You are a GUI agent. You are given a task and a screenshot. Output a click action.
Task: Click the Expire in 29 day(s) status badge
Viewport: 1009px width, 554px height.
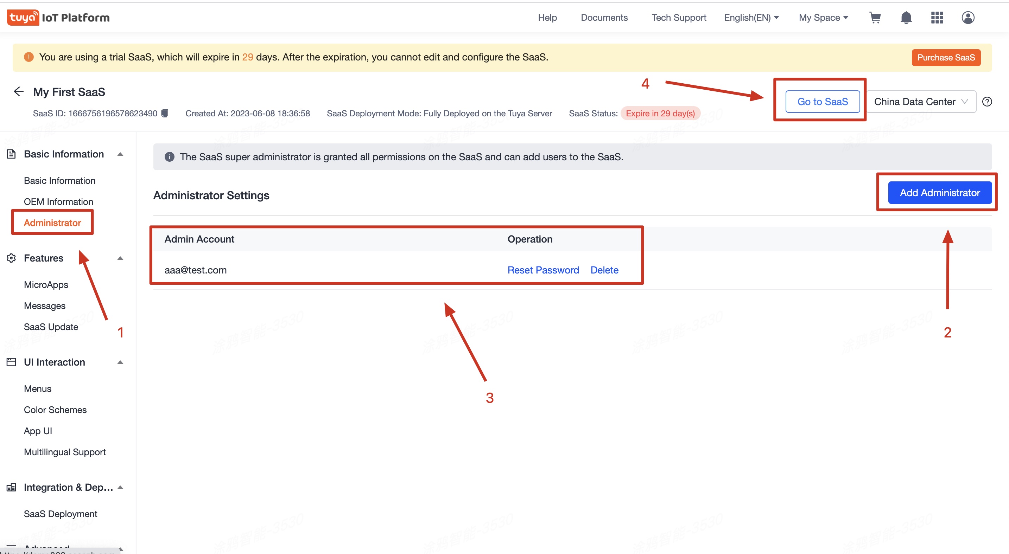pyautogui.click(x=660, y=114)
